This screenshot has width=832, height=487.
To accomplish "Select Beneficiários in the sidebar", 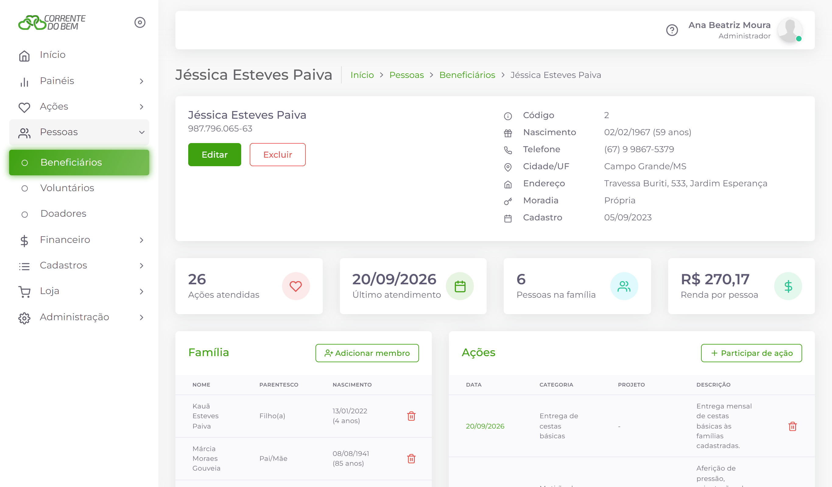I will pos(79,162).
